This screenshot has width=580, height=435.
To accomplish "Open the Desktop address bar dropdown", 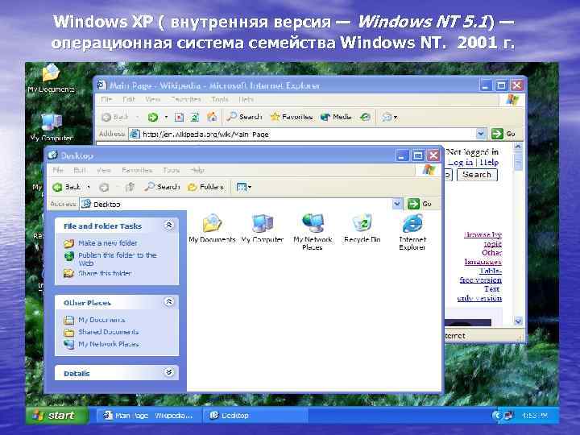I will (x=397, y=204).
